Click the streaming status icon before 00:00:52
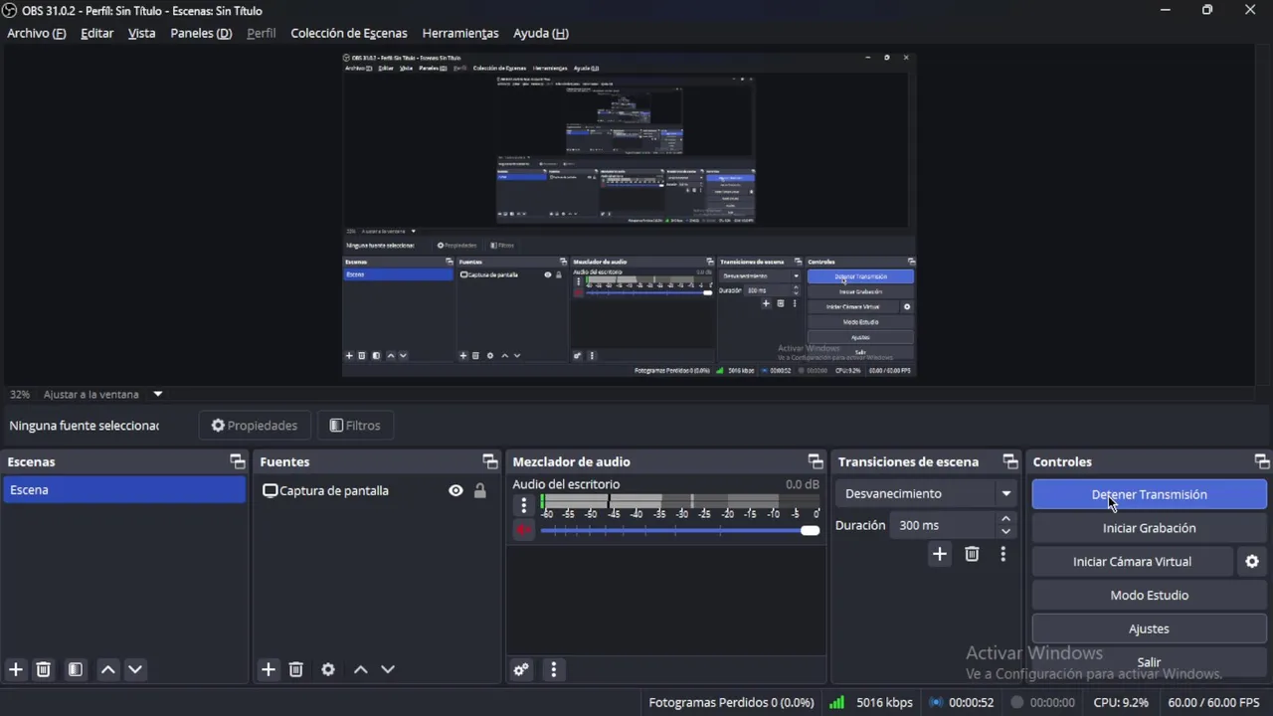 (936, 702)
